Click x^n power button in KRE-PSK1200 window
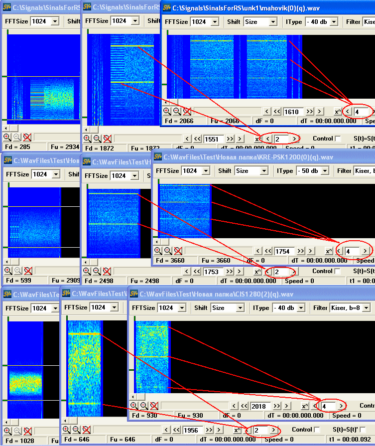 (x=329, y=251)
